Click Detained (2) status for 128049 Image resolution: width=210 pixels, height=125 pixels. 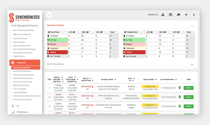150,87
